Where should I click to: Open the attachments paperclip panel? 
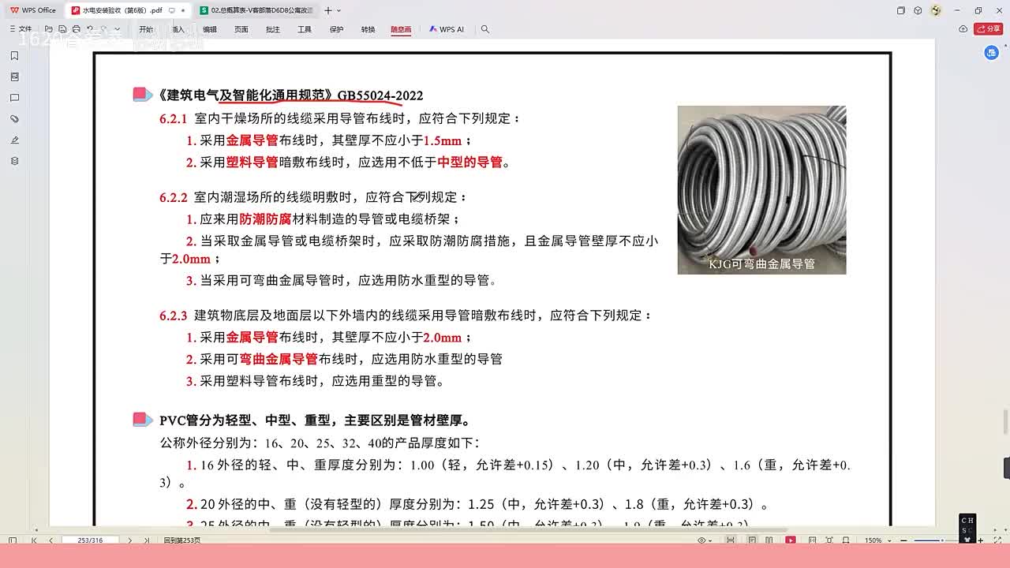tap(14, 119)
